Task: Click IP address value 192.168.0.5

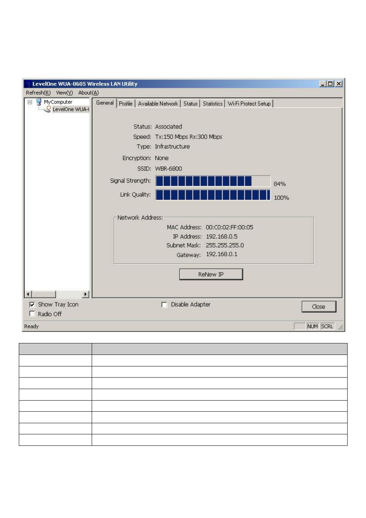Action: point(222,237)
